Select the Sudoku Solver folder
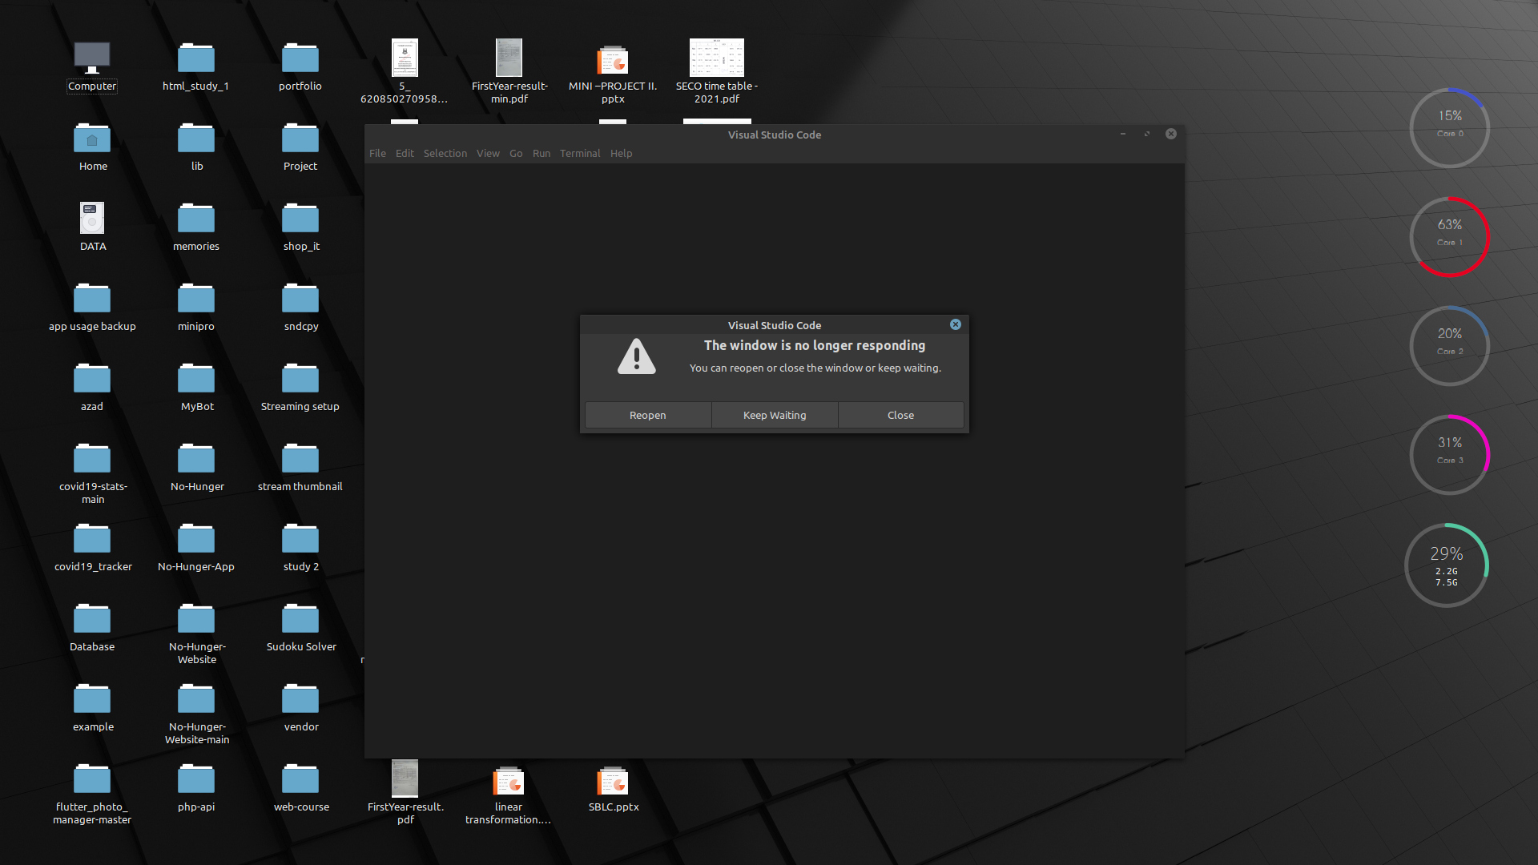The width and height of the screenshot is (1538, 865). click(x=300, y=627)
